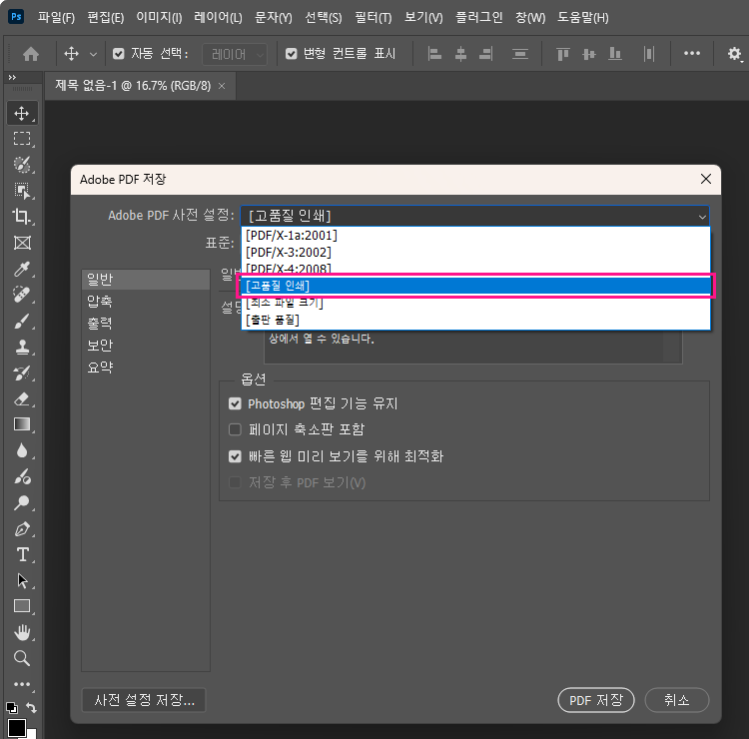
Task: Choose [최소 파일 크기] preset from list
Action: (x=285, y=303)
